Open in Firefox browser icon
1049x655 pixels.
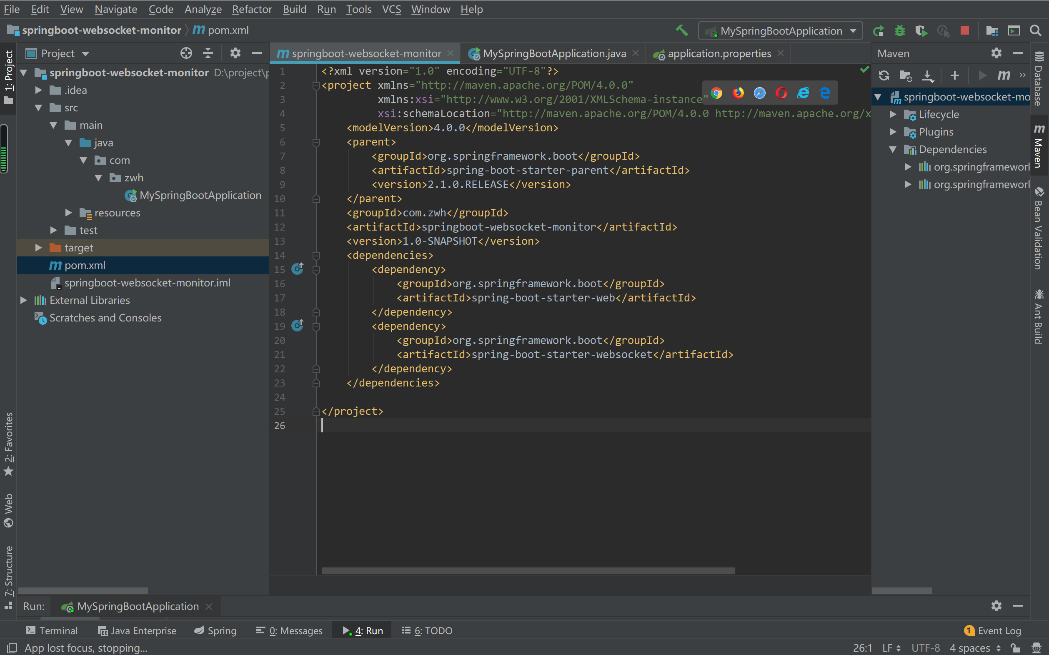(x=738, y=93)
